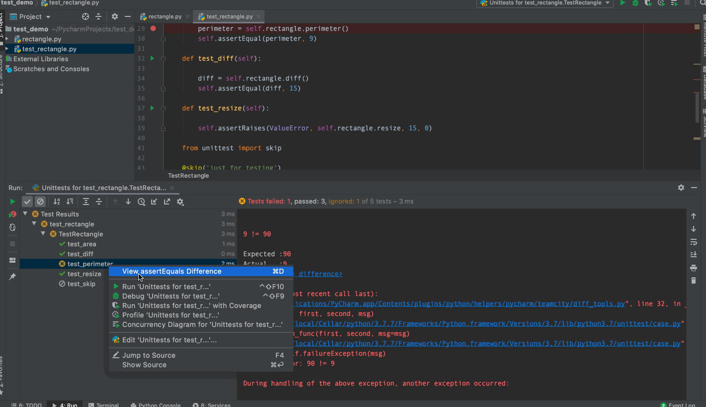Import test results icon
This screenshot has height=407, width=706.
(x=154, y=202)
